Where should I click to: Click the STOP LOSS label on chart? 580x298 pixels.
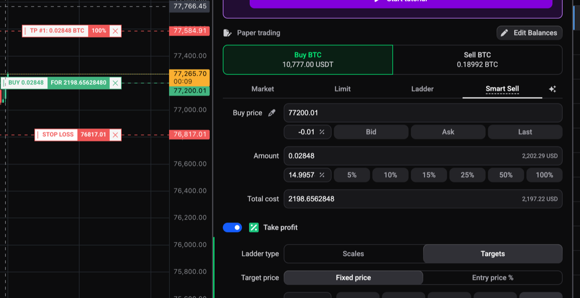(x=58, y=134)
